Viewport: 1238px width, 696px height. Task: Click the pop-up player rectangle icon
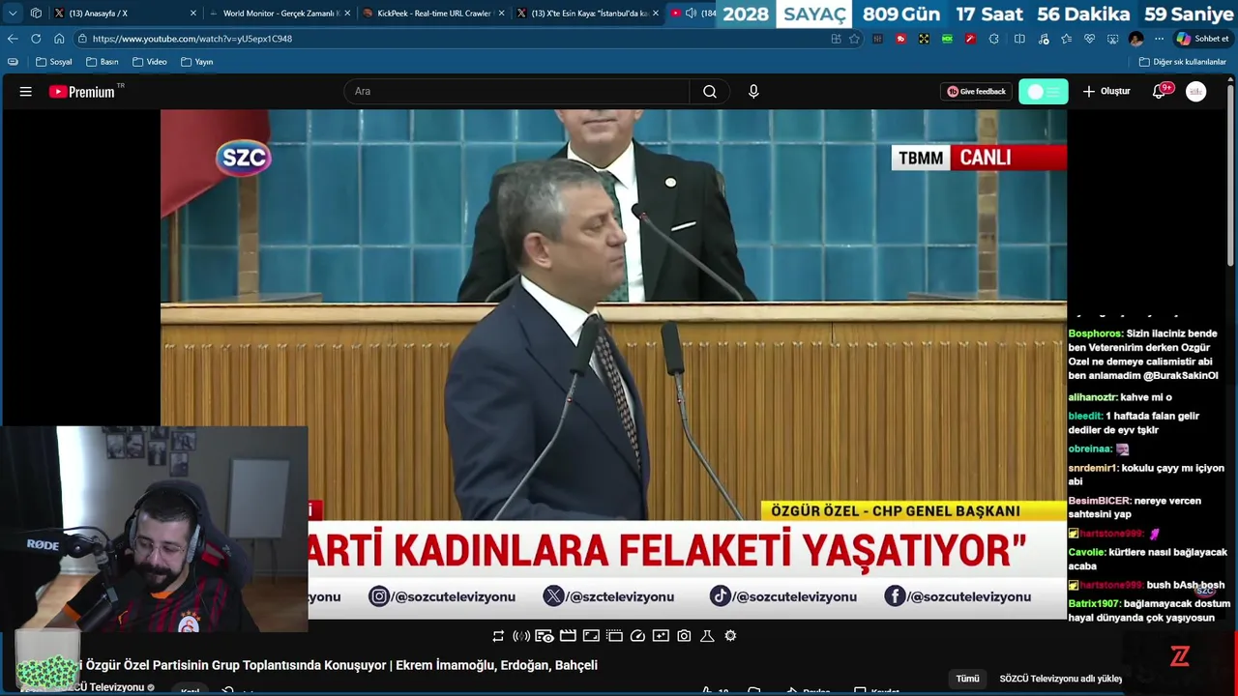(x=614, y=636)
